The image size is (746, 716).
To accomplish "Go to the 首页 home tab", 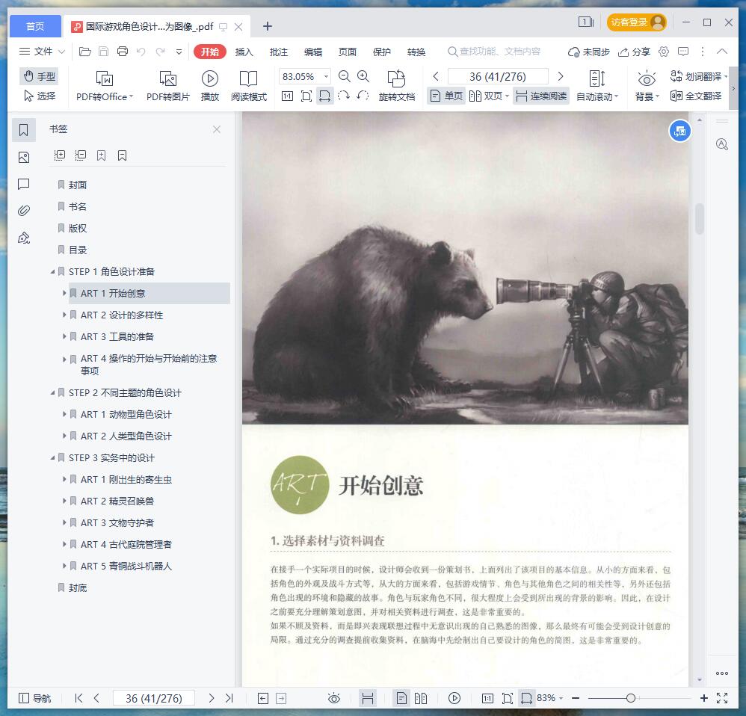I will click(35, 26).
